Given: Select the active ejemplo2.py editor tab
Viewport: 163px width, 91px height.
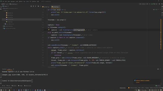Looking at the screenshot, I should coord(56,7).
